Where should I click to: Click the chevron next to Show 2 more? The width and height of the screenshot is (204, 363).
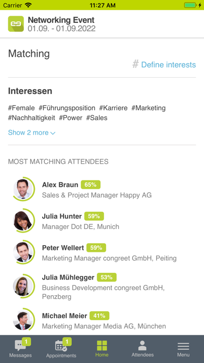point(53,133)
